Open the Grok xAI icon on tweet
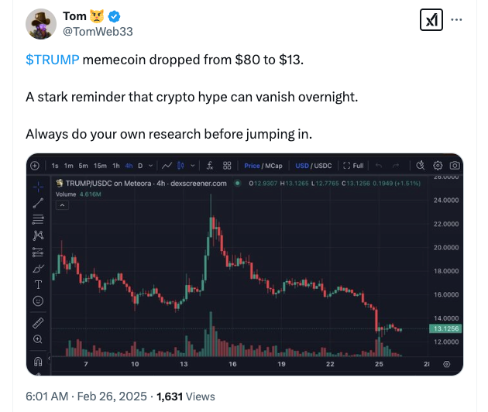This screenshot has height=412, width=488. [431, 21]
